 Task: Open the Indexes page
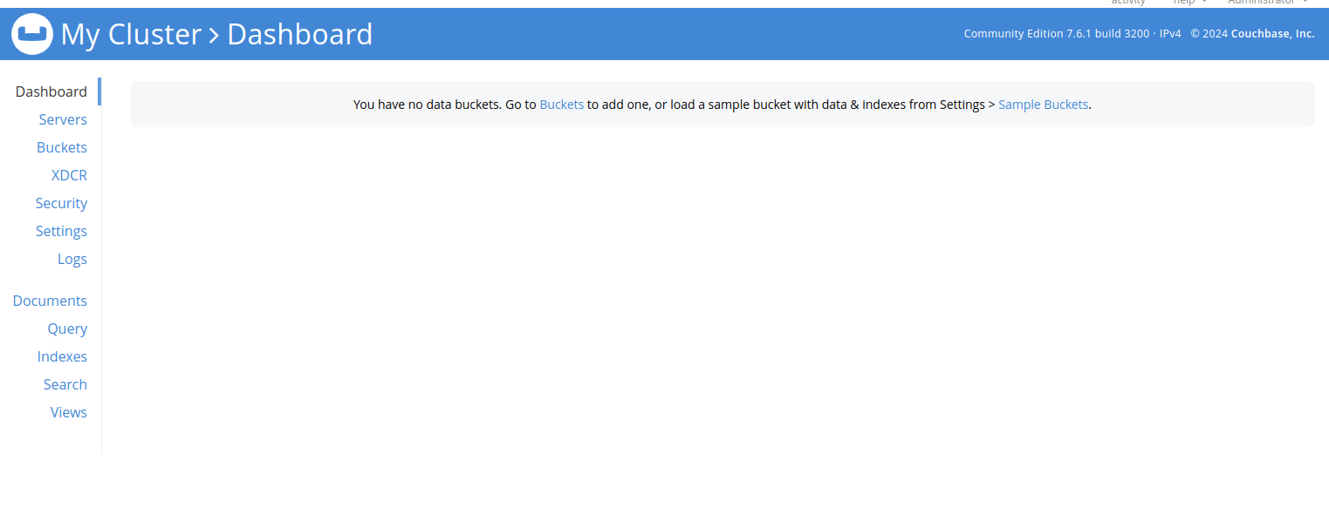click(62, 356)
